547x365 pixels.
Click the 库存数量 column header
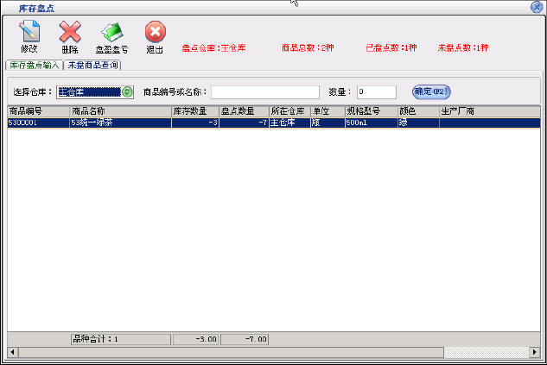coord(194,111)
